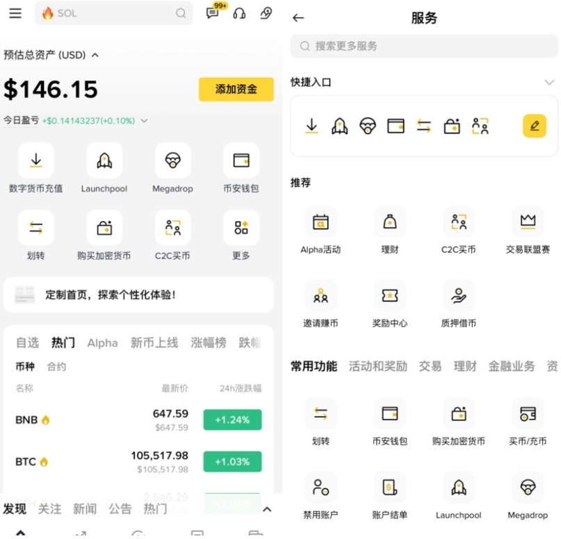Tap the SOL search field
The height and width of the screenshot is (539, 561).
[x=114, y=13]
